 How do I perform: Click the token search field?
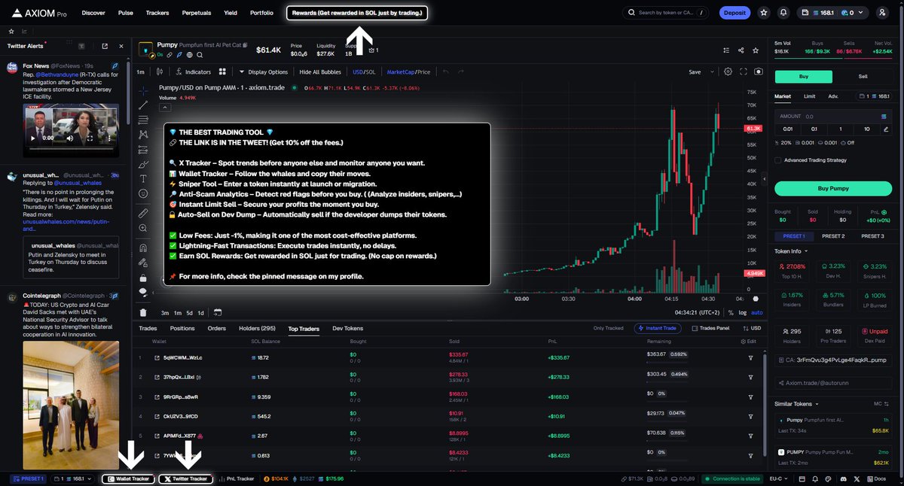666,13
